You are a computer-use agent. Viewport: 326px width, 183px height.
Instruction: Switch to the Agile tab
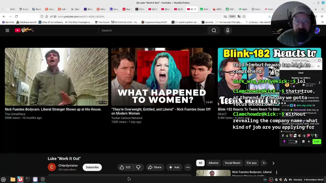tap(243, 9)
